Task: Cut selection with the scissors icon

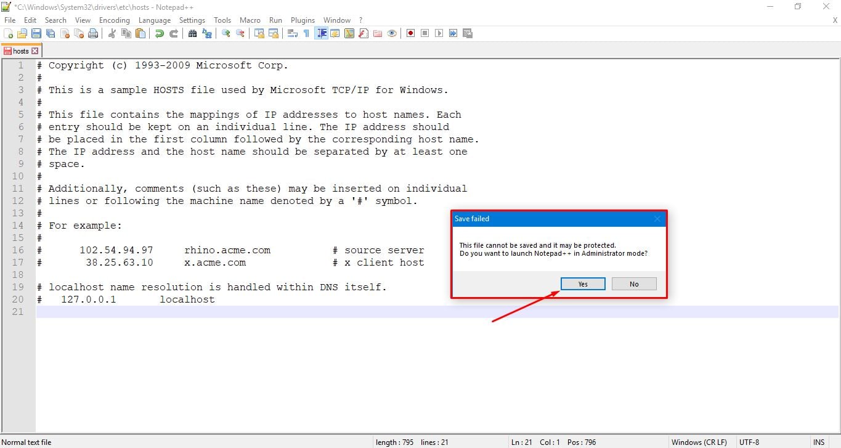Action: coord(112,34)
